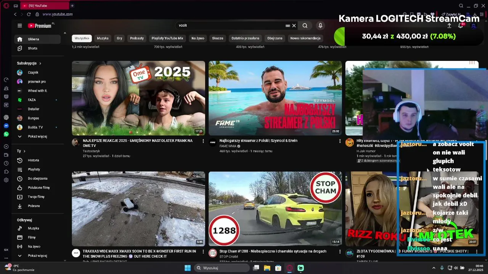
Task: Open options for NAJLEPSZE REAKCJE 2025 video
Action: click(x=203, y=141)
